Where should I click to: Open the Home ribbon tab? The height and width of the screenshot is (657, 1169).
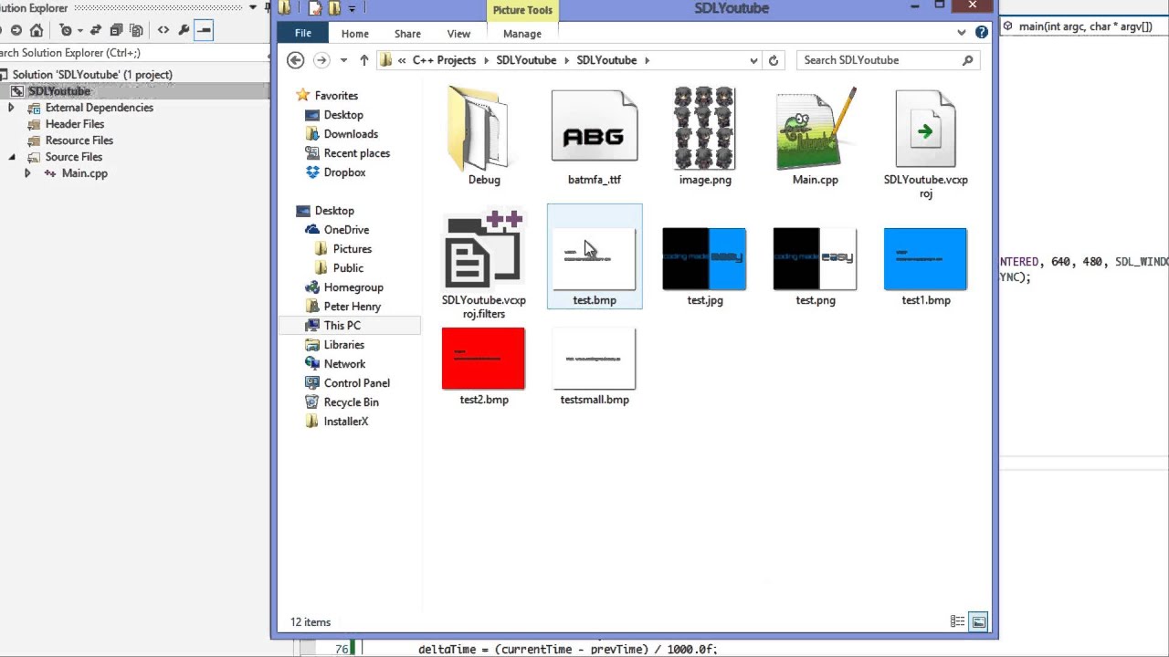pos(355,34)
